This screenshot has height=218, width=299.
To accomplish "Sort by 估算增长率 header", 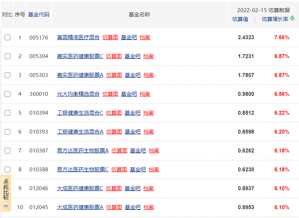I will point(275,19).
